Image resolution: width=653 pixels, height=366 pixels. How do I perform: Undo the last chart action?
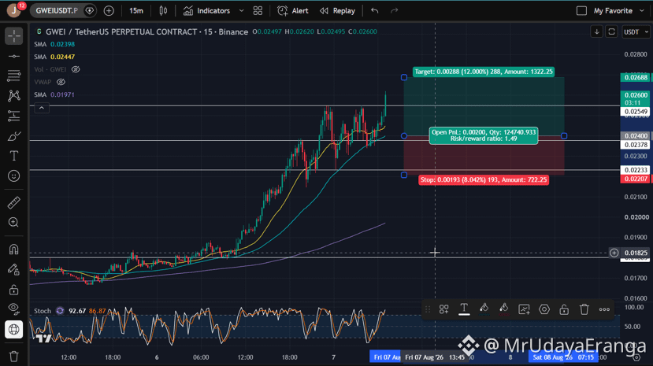375,11
